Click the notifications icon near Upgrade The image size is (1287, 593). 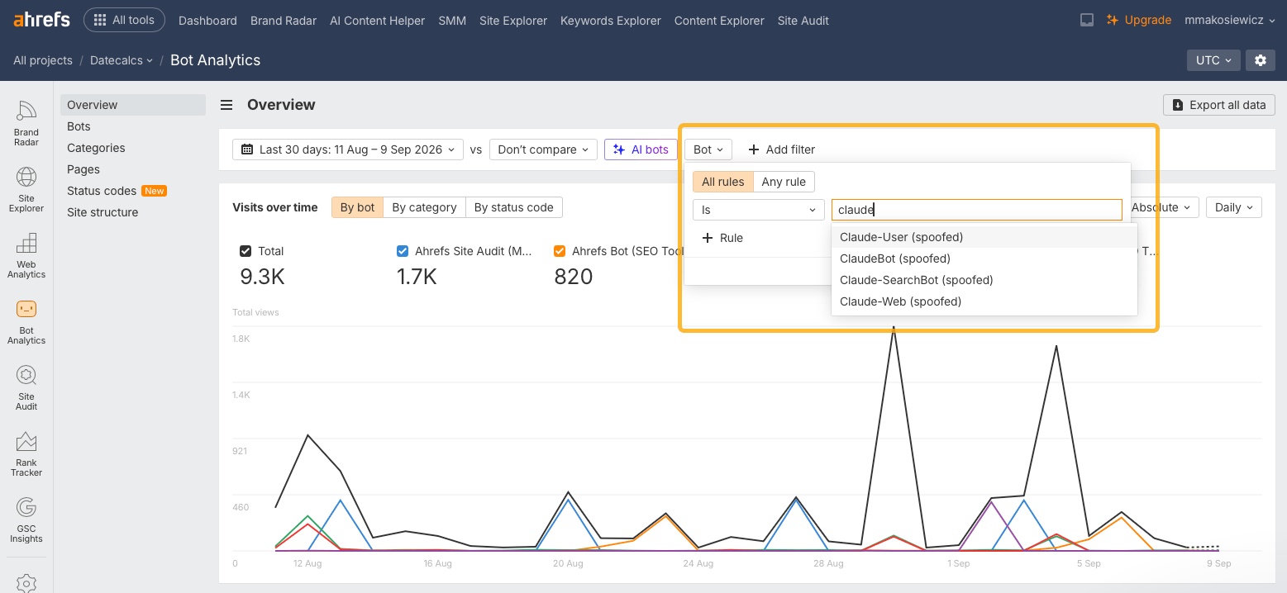(1087, 20)
